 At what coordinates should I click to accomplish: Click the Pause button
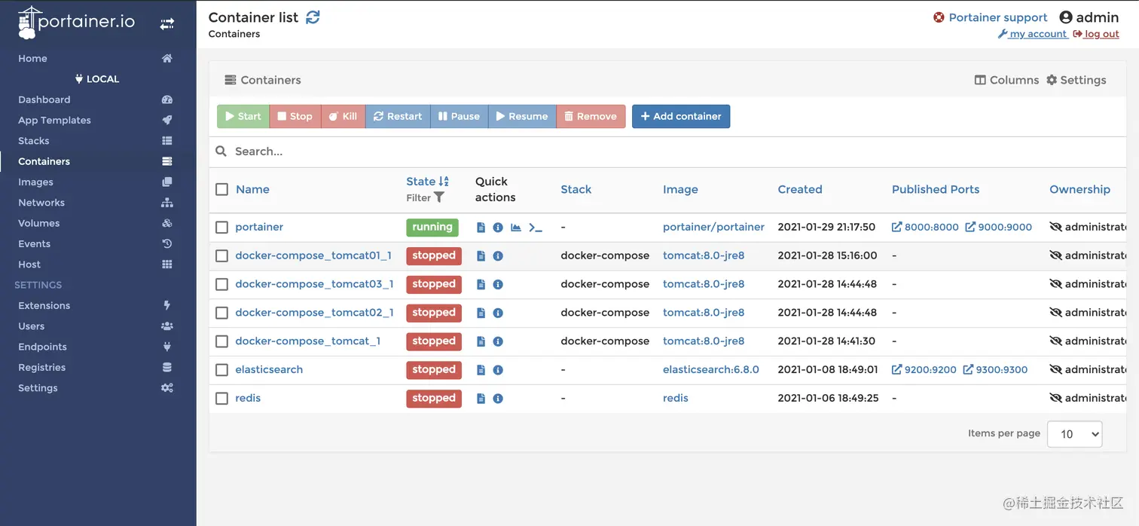(x=460, y=116)
